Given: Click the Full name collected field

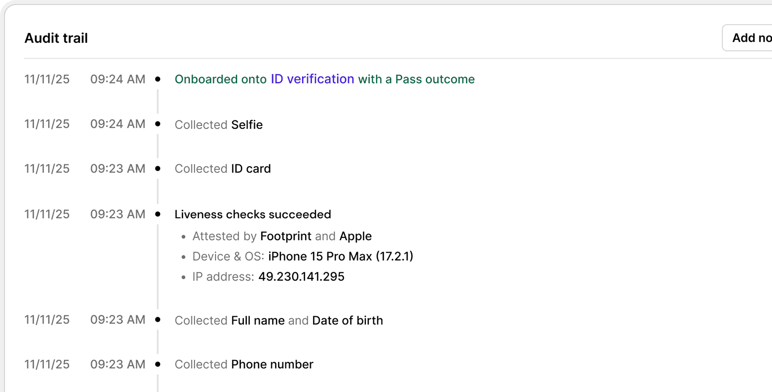Looking at the screenshot, I should [258, 320].
